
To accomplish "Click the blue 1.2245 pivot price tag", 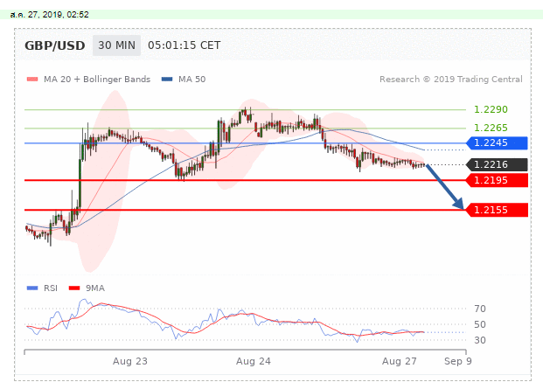I will pos(497,143).
